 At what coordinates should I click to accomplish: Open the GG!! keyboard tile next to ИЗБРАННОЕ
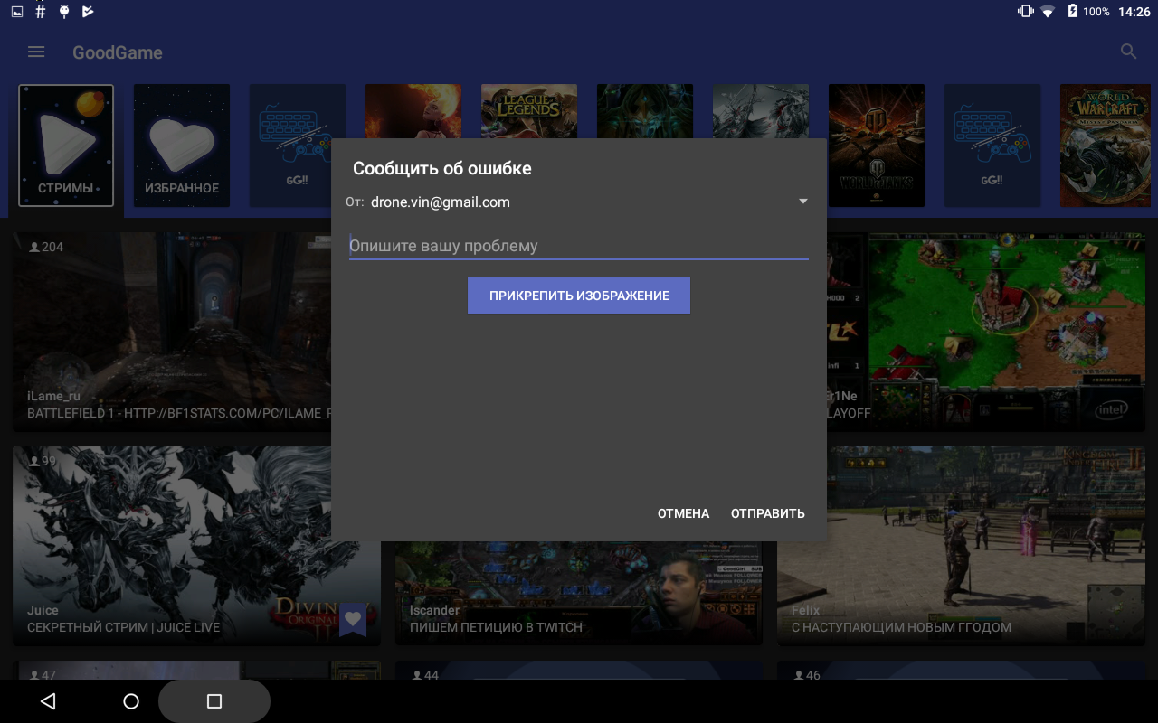[x=298, y=146]
